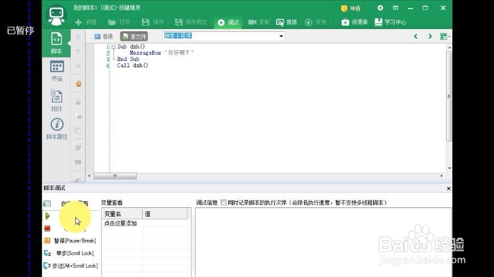Viewport: 494px width, 277px height.
Task: Click 点击这里添加 to add variable
Action: tap(120, 223)
